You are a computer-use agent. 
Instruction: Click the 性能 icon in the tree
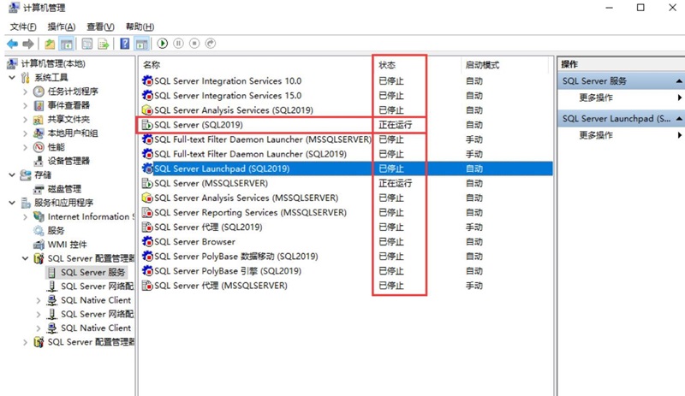click(39, 147)
